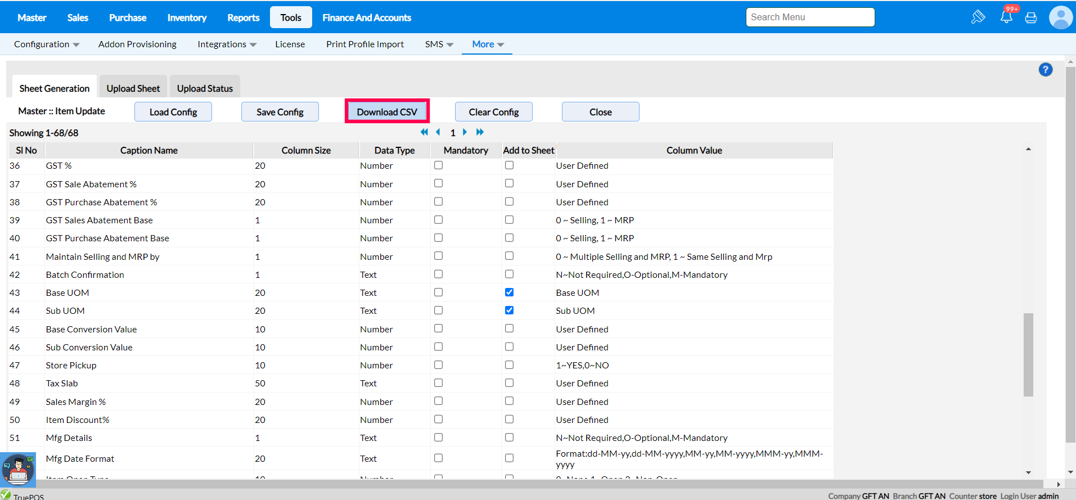Click the notifications bell icon

(x=1006, y=17)
